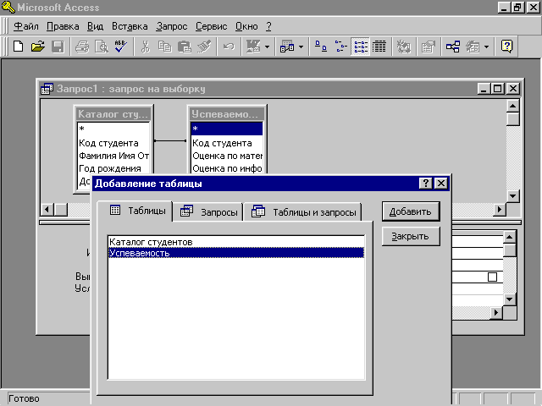This screenshot has height=406, width=542.
Task: Open the Вид menu
Action: [95, 26]
